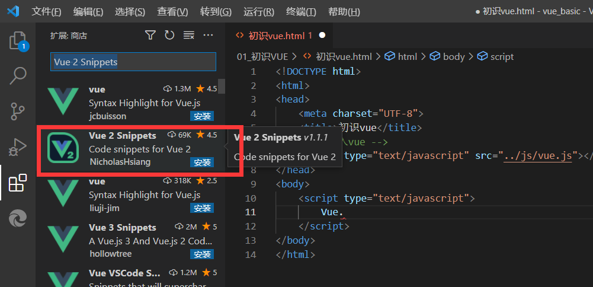The height and width of the screenshot is (287, 593).
Task: Click the Extensions view icon
Action: coord(18,183)
